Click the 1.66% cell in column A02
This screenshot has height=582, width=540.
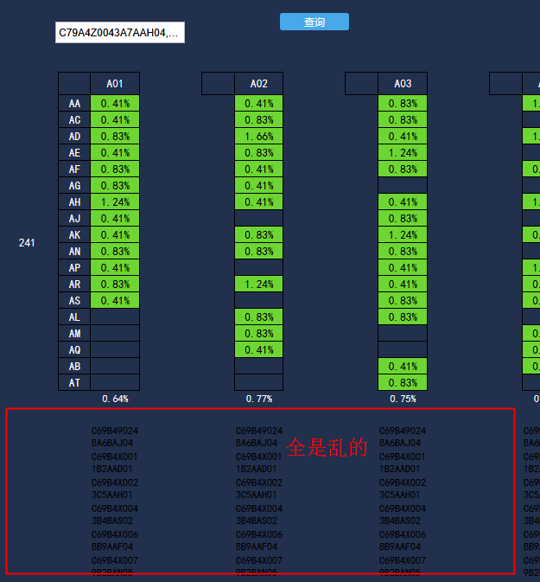coord(259,137)
